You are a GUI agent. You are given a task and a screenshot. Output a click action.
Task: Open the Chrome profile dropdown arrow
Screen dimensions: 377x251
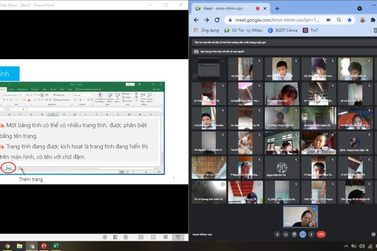pyautogui.click(x=360, y=8)
